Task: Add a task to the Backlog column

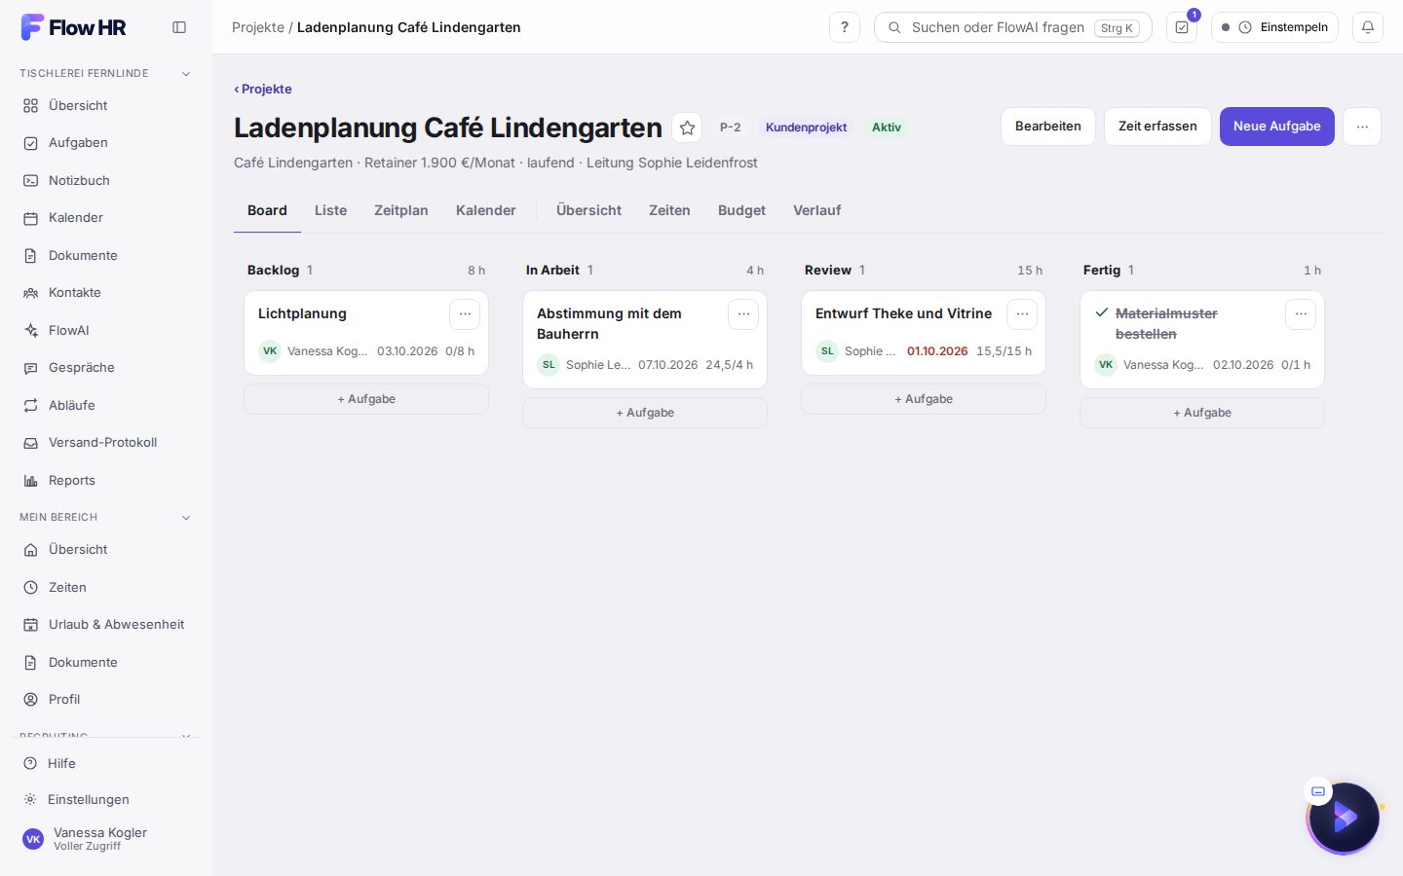Action: point(366,399)
